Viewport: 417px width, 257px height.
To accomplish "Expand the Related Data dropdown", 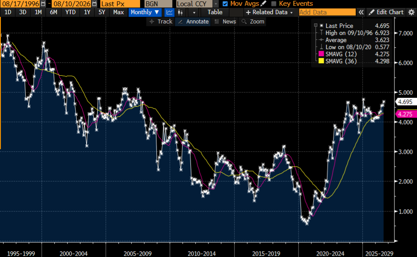I will pos(270,12).
